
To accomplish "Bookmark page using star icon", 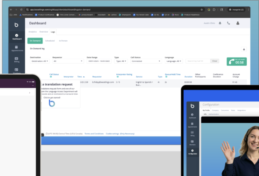I will click(202, 10).
